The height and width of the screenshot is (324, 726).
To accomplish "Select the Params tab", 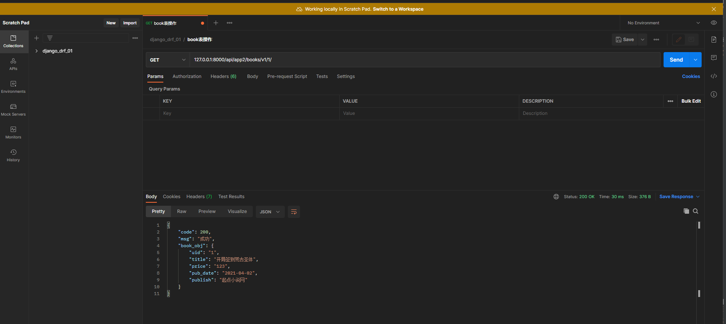I will click(x=155, y=76).
